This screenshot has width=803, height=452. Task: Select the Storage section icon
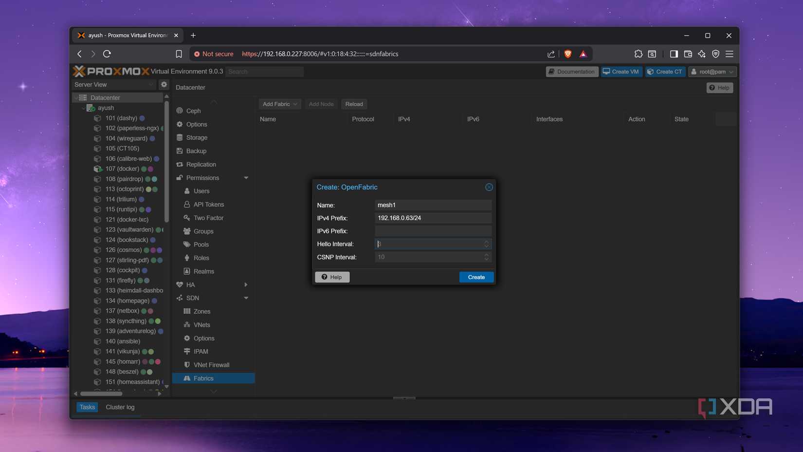click(x=180, y=137)
